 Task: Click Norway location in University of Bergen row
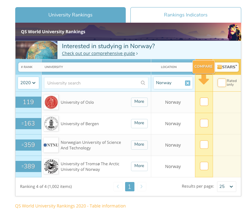click(x=173, y=124)
